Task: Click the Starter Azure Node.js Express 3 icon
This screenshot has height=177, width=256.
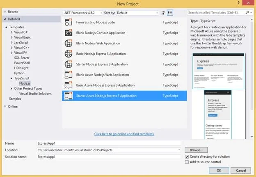Action: [69, 96]
